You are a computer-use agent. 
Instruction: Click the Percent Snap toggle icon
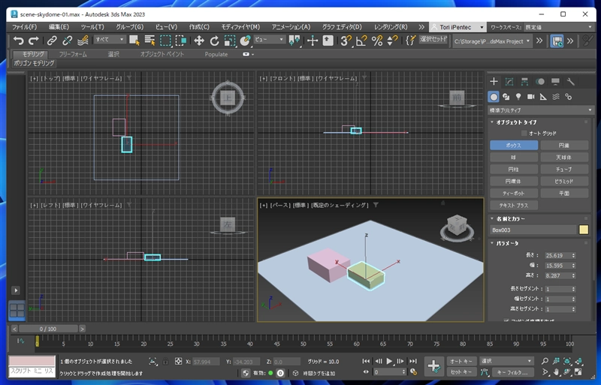coord(377,41)
